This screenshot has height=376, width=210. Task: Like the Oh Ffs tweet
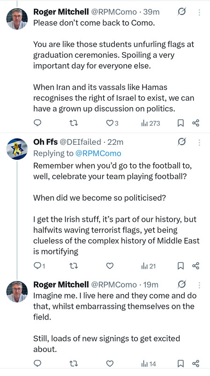click(x=110, y=266)
